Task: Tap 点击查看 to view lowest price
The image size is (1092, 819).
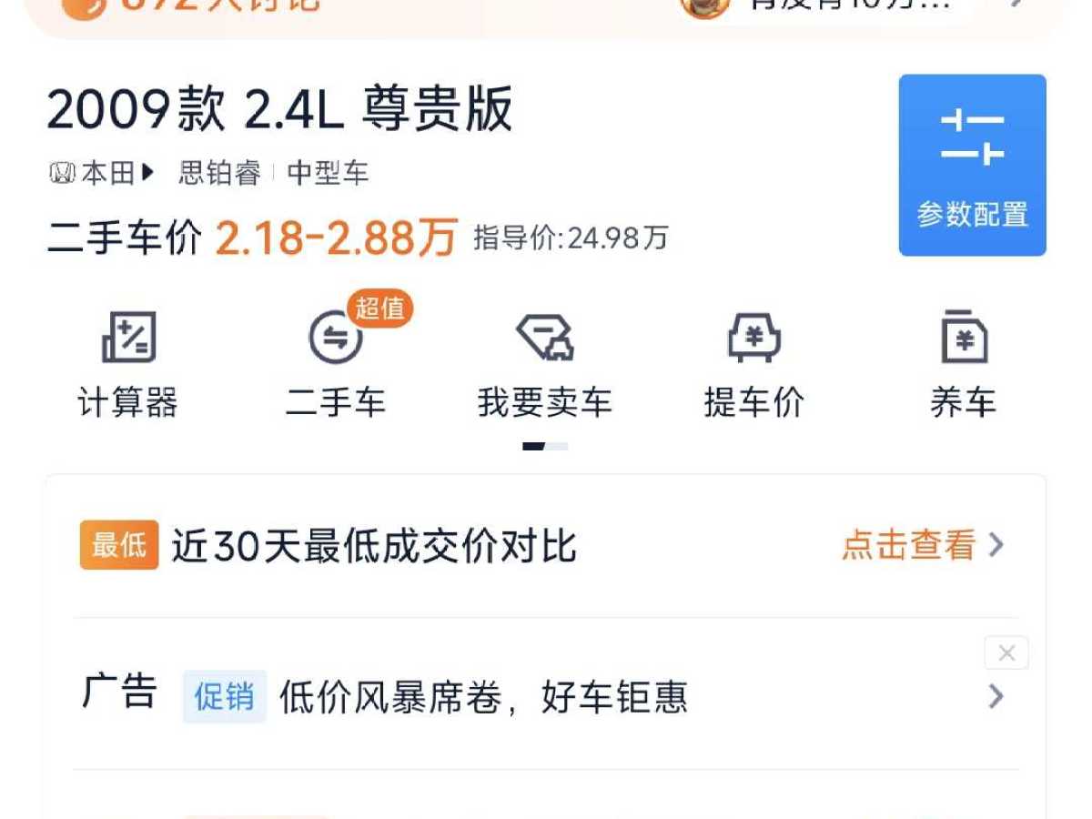Action: tap(908, 545)
